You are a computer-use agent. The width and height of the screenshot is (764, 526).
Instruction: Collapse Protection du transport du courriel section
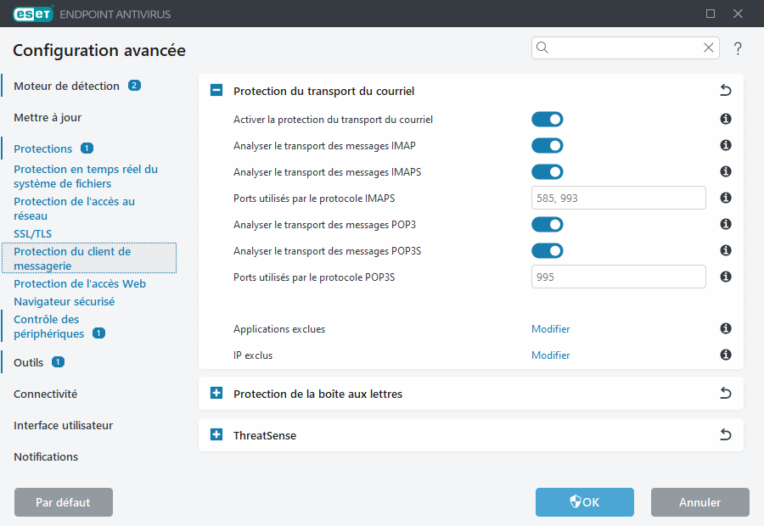[216, 90]
